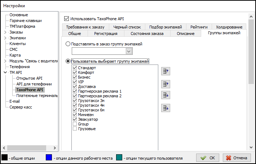Click the Отмена button
256x164 pixels.
[x=237, y=158]
